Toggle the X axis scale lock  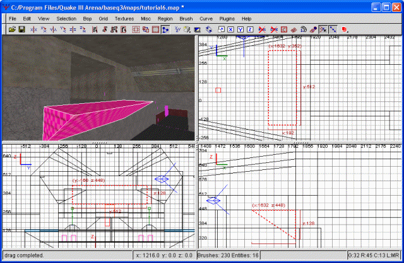[230, 30]
